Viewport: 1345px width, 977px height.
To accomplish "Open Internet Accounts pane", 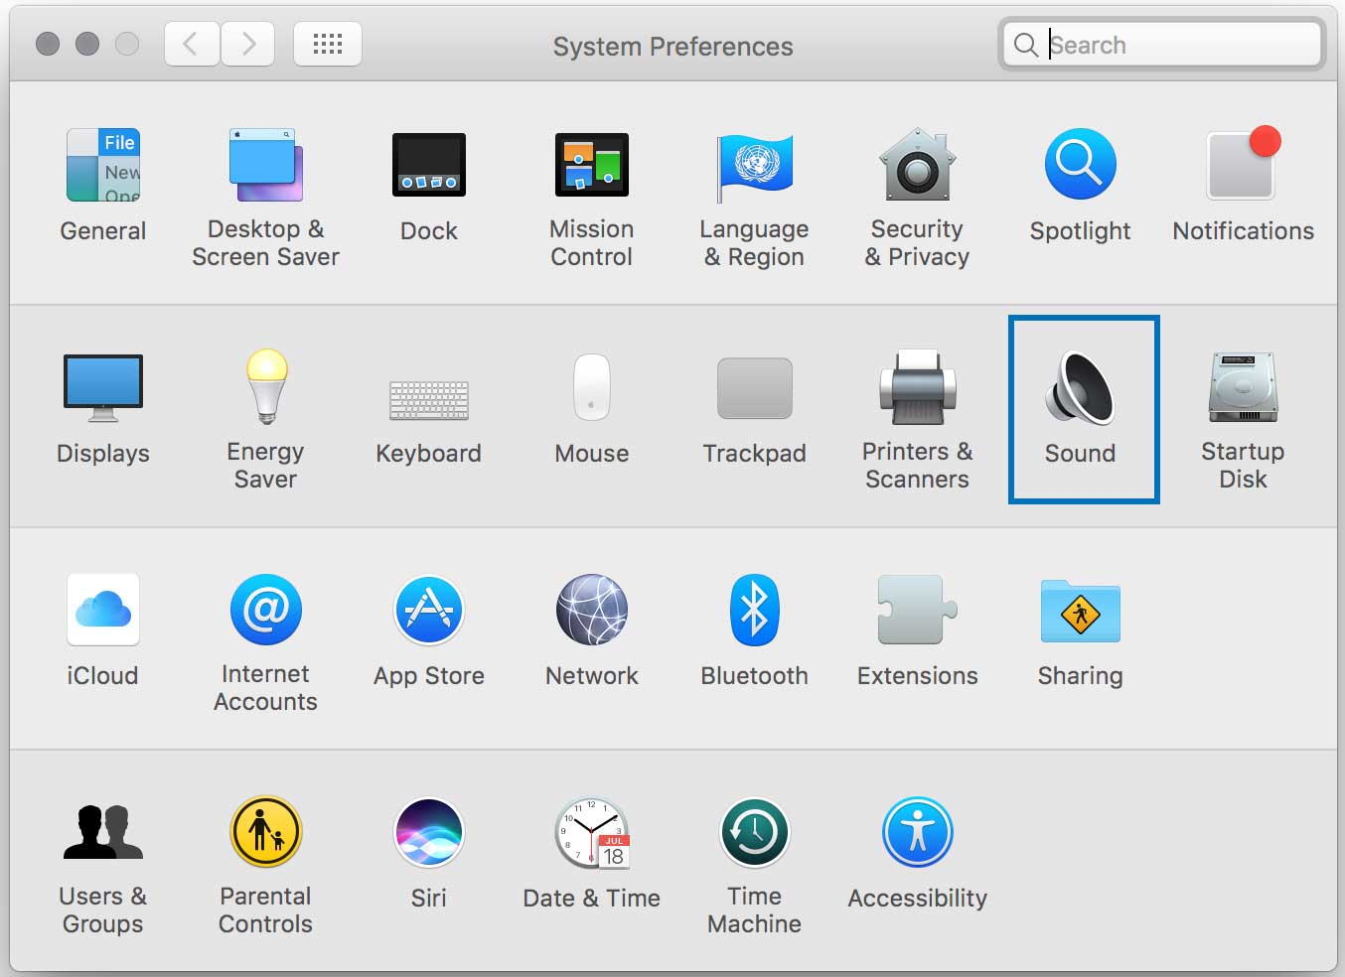I will (x=265, y=642).
